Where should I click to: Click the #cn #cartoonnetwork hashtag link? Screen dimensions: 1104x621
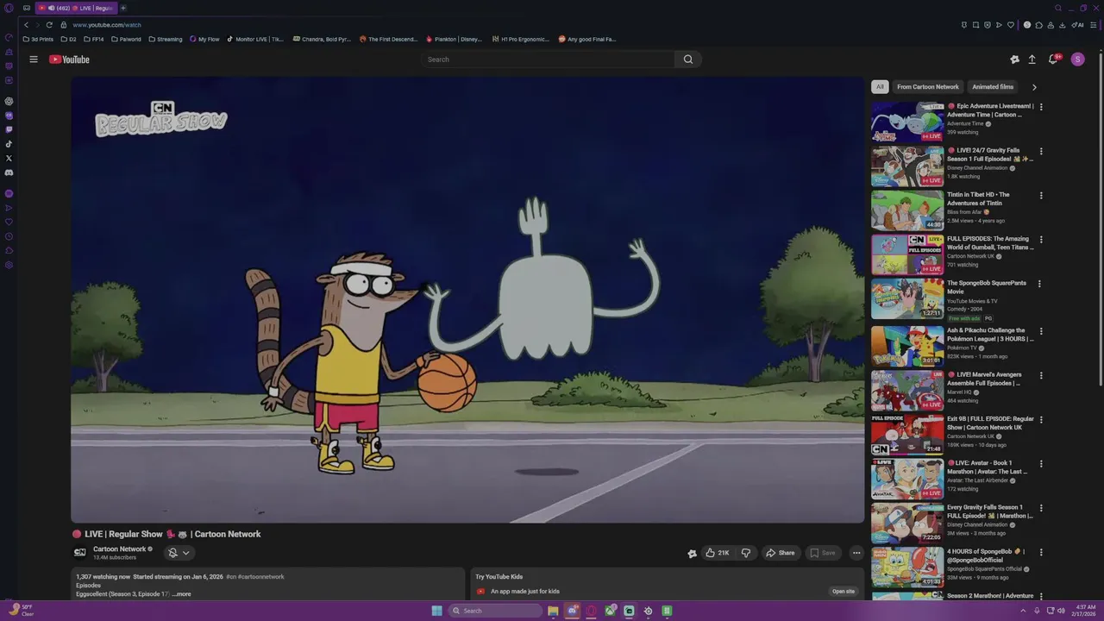255,577
